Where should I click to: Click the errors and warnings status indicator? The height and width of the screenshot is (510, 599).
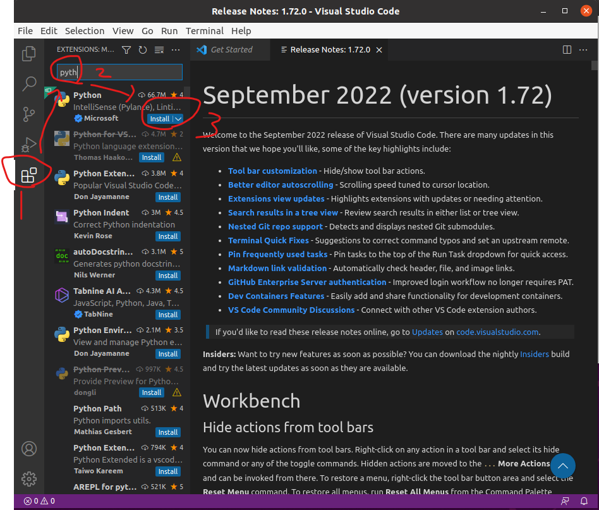pos(39,501)
